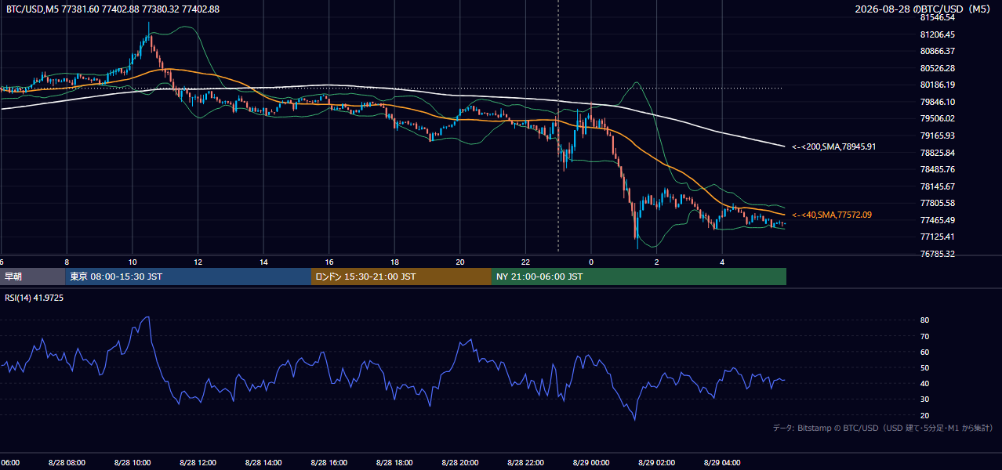Click the 8/28 18:00 time label

click(x=394, y=462)
